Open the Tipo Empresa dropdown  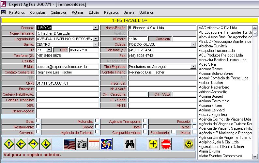point(193,67)
